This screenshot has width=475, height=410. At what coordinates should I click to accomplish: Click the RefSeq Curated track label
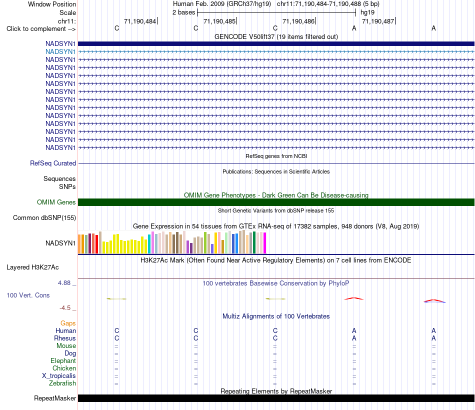tap(52, 163)
